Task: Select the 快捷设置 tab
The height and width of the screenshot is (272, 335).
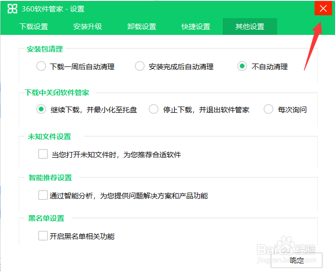Action: coord(196,27)
